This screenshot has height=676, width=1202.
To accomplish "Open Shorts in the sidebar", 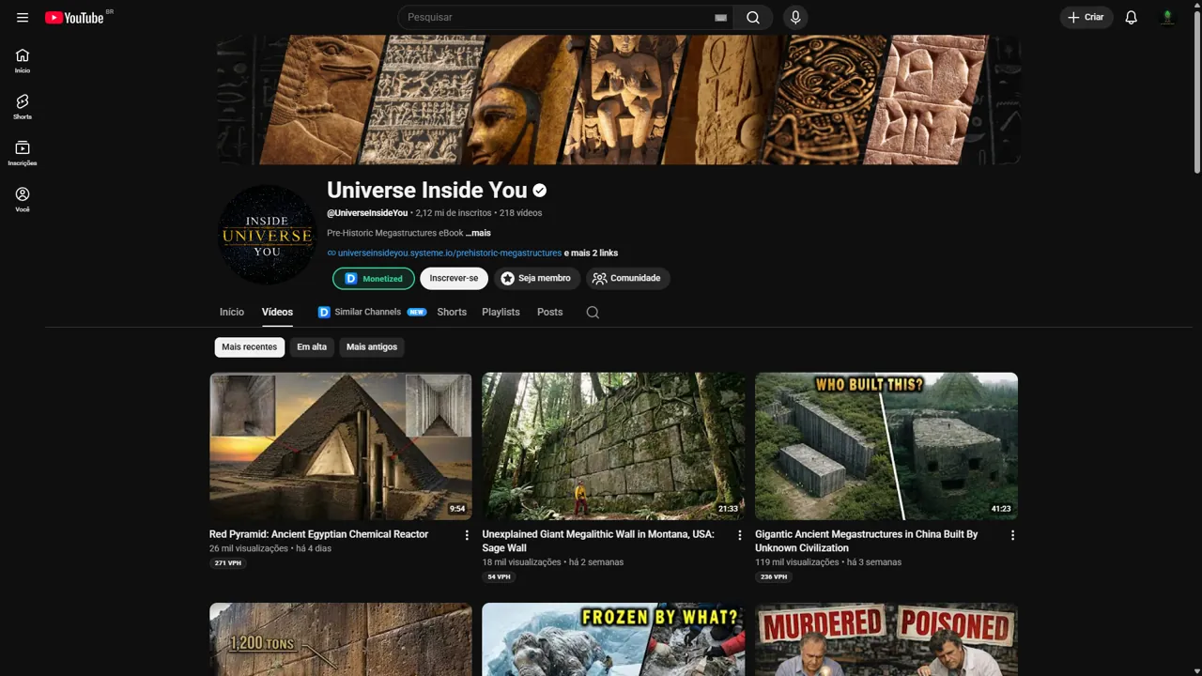I will pos(23,107).
